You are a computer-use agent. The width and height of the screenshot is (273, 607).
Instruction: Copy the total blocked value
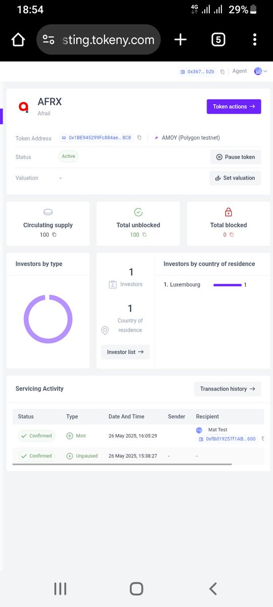click(232, 235)
